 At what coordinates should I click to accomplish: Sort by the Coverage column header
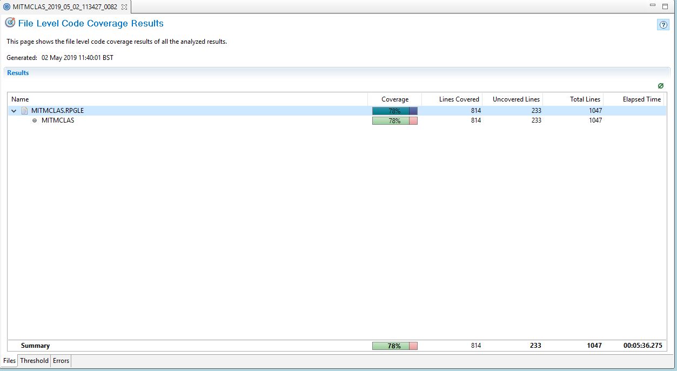pos(394,99)
